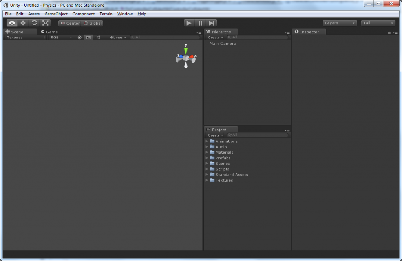
Task: Click the gizmo center cube
Action: (186, 59)
